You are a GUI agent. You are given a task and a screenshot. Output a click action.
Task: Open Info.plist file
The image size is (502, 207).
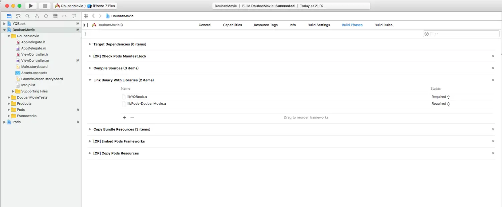pyautogui.click(x=28, y=85)
